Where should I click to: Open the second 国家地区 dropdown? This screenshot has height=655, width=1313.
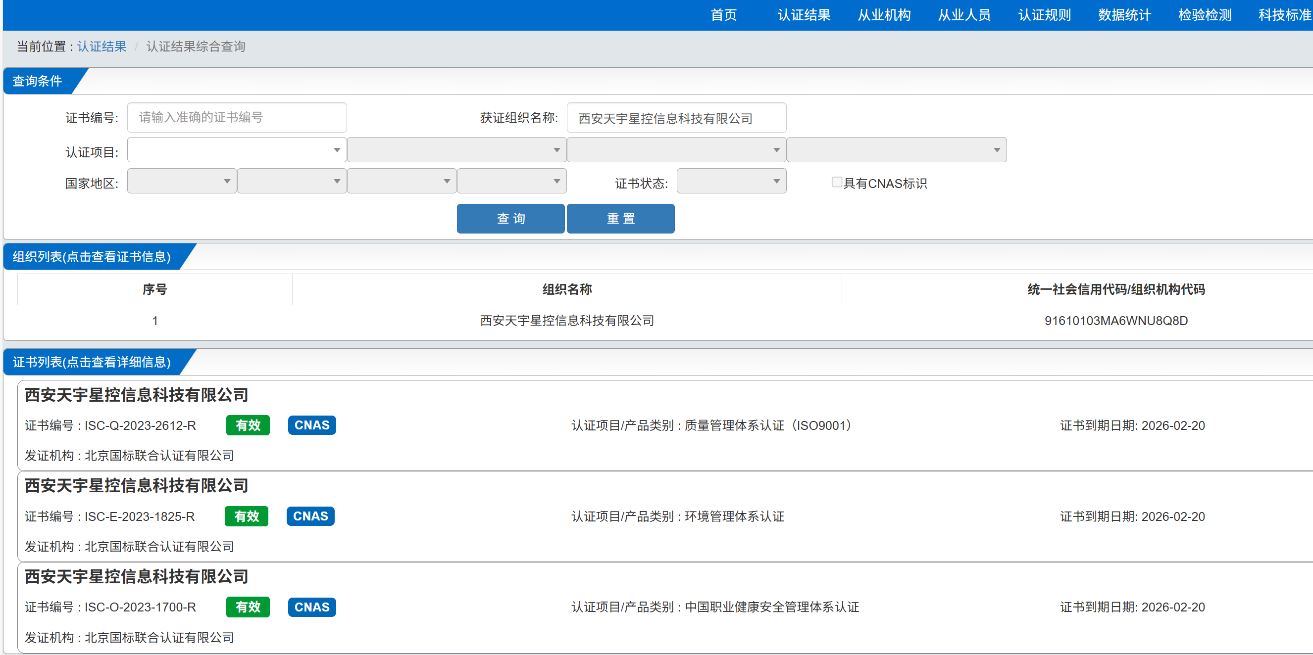click(x=292, y=182)
